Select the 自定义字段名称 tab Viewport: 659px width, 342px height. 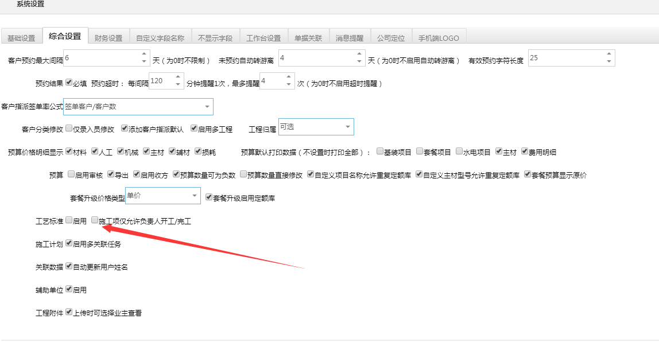point(159,36)
